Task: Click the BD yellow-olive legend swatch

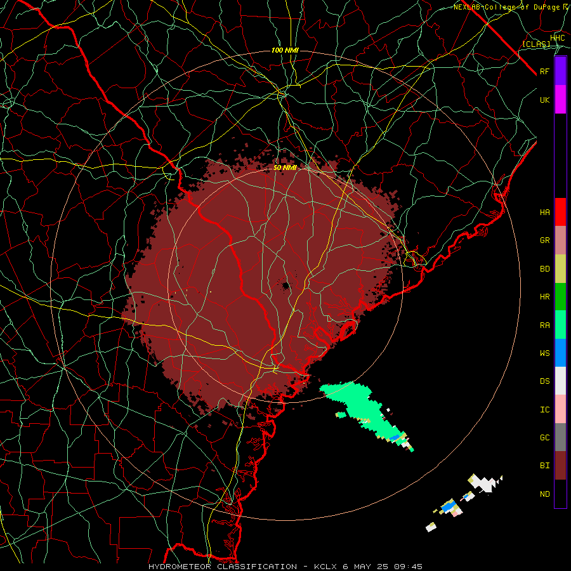Action: click(560, 268)
